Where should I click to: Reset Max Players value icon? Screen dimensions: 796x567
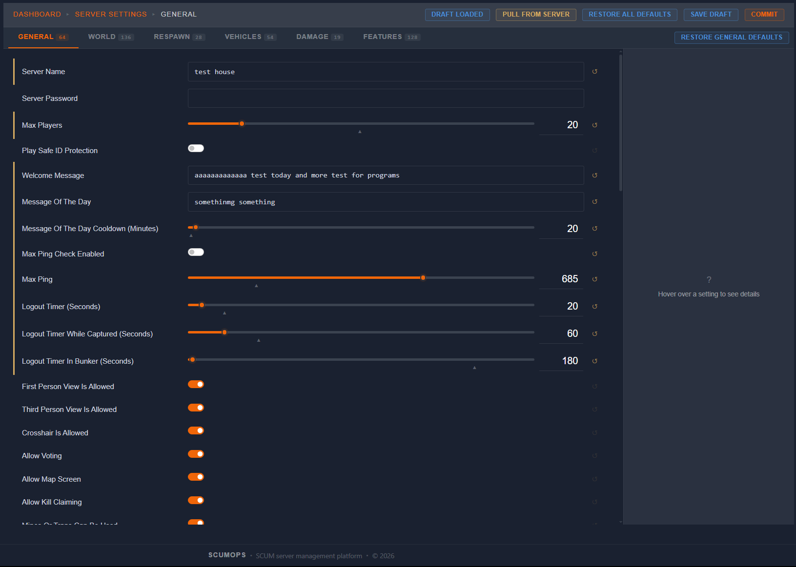click(594, 125)
